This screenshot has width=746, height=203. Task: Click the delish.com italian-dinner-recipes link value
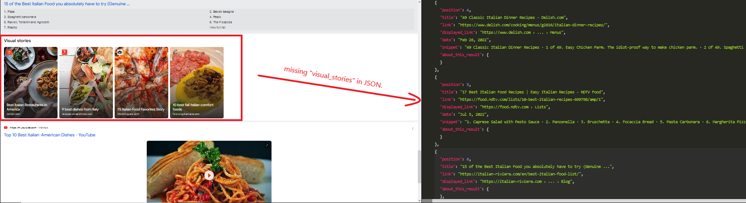[533, 25]
